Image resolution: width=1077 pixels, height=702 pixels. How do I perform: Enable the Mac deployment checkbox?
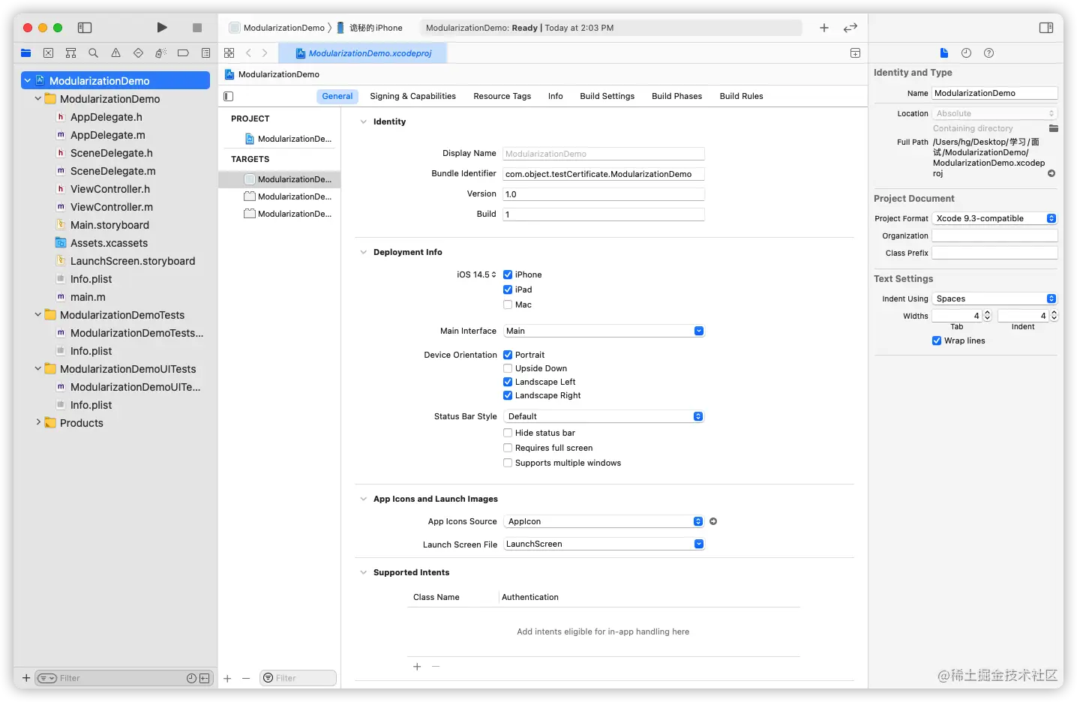[508, 304]
